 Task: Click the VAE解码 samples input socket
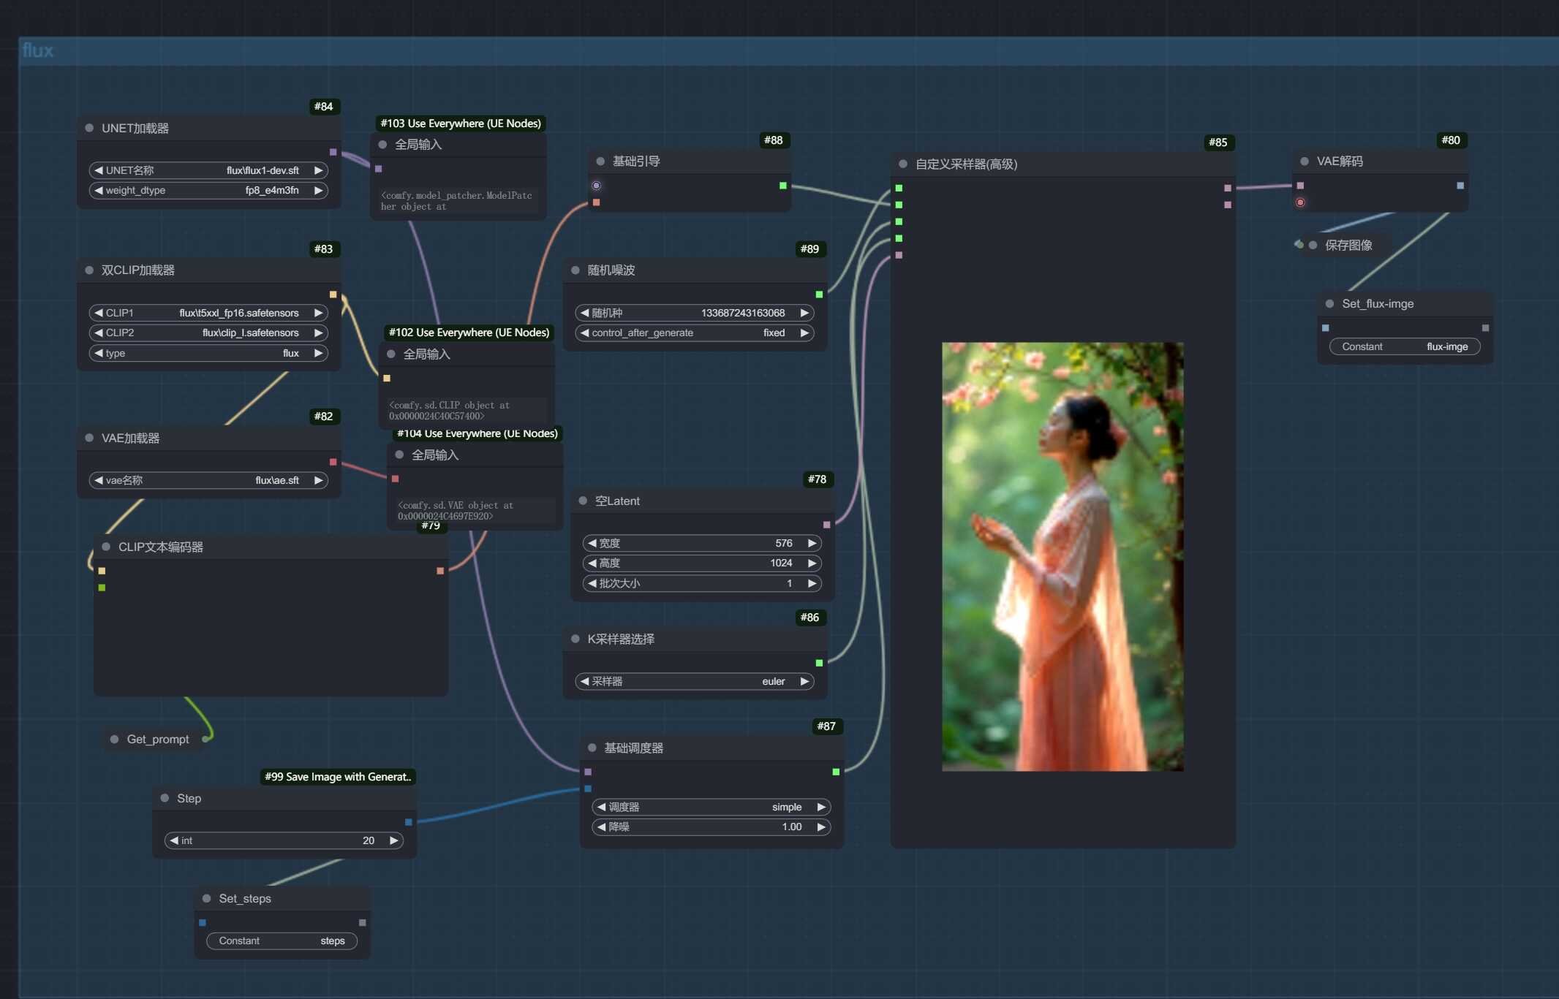pos(1300,186)
